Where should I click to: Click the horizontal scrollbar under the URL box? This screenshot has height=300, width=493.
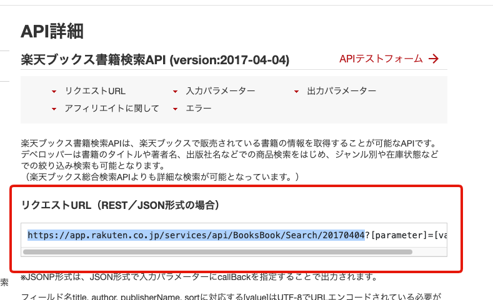pos(217,252)
